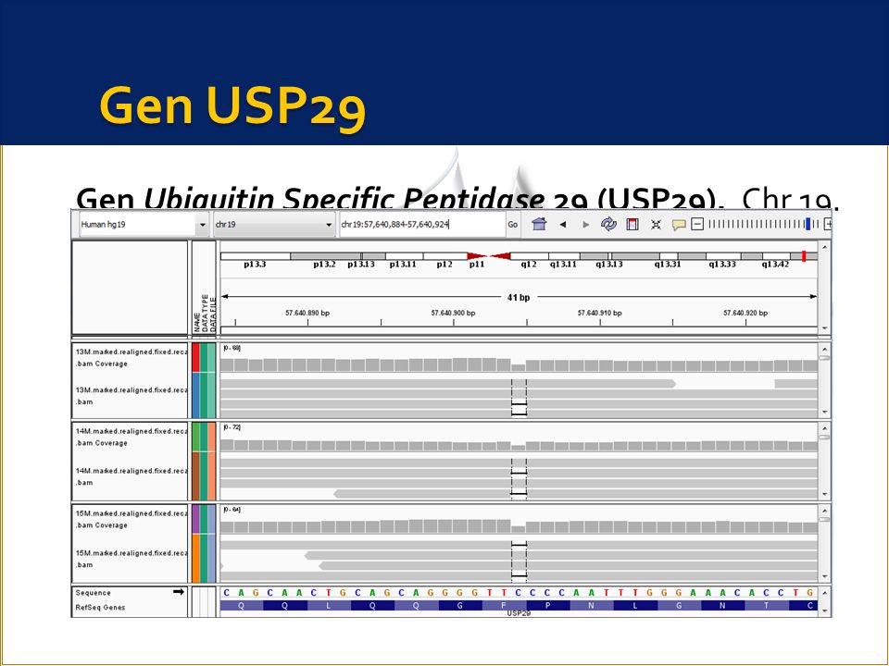Click the red centromere on the ideogram
This screenshot has width=889, height=666.
[489, 256]
